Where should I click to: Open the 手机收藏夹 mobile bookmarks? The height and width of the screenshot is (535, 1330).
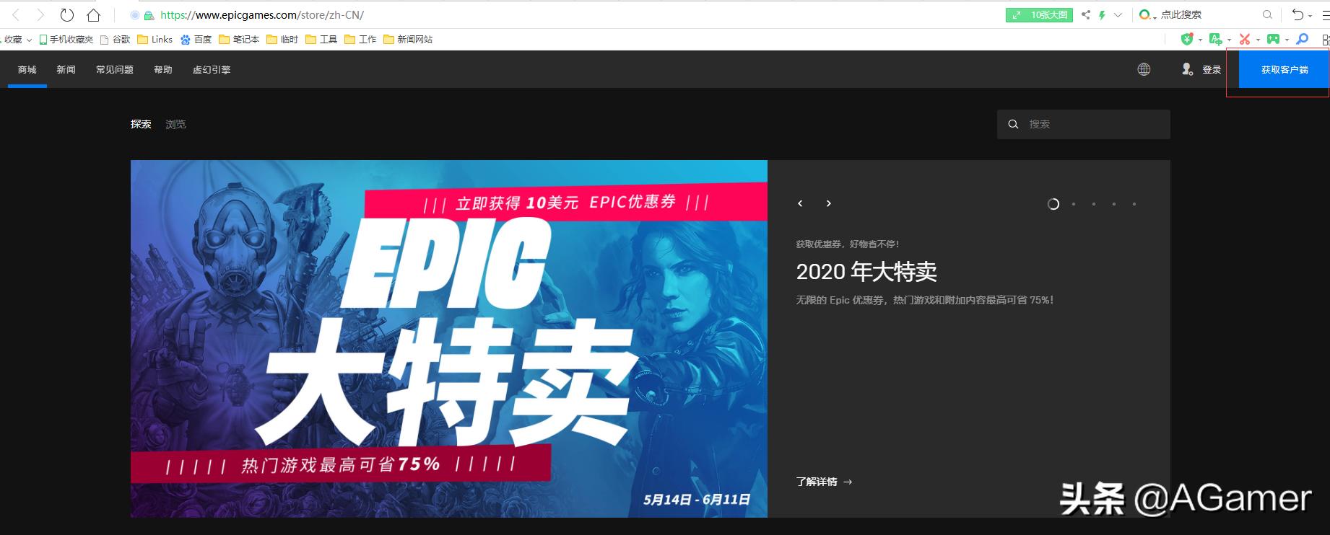66,40
